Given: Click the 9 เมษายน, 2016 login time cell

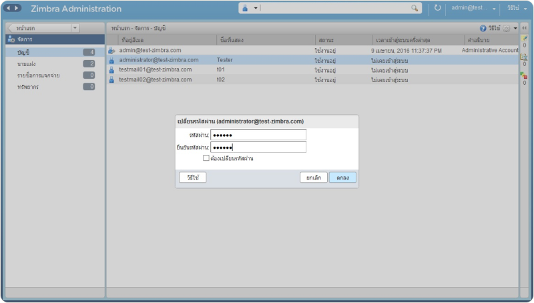Looking at the screenshot, I should pyautogui.click(x=407, y=50).
